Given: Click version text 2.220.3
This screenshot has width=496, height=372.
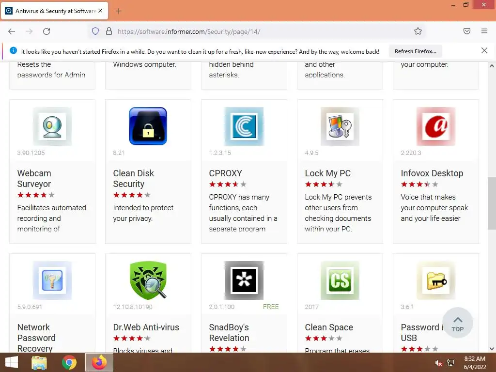Looking at the screenshot, I should point(411,153).
